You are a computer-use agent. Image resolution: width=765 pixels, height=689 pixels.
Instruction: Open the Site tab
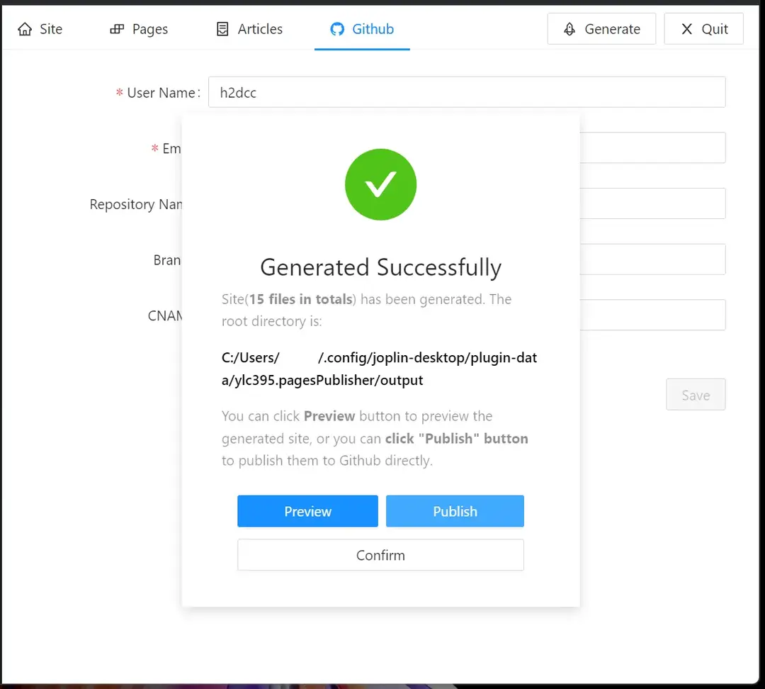(x=40, y=29)
